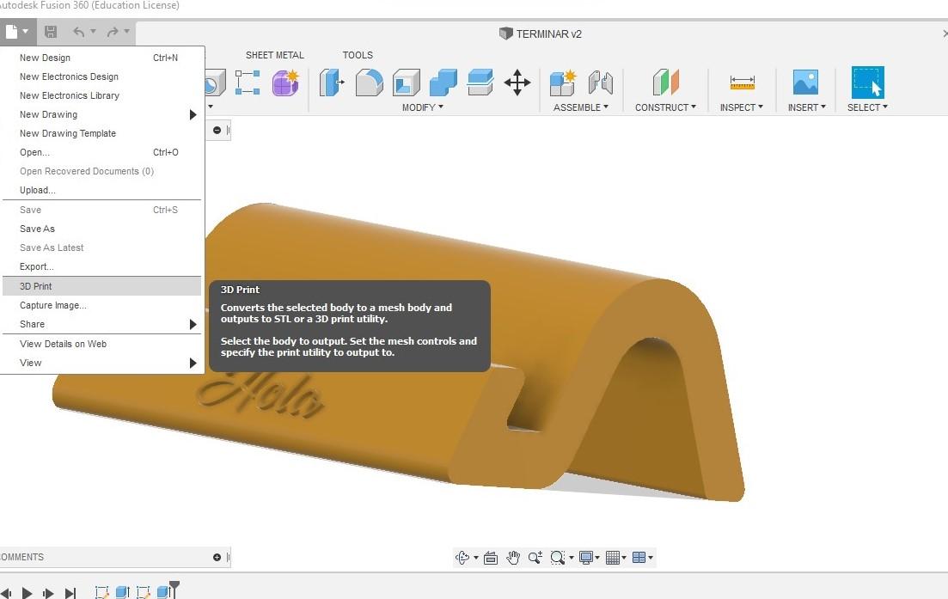
Task: Choose View Details on Web
Action: pos(101,344)
